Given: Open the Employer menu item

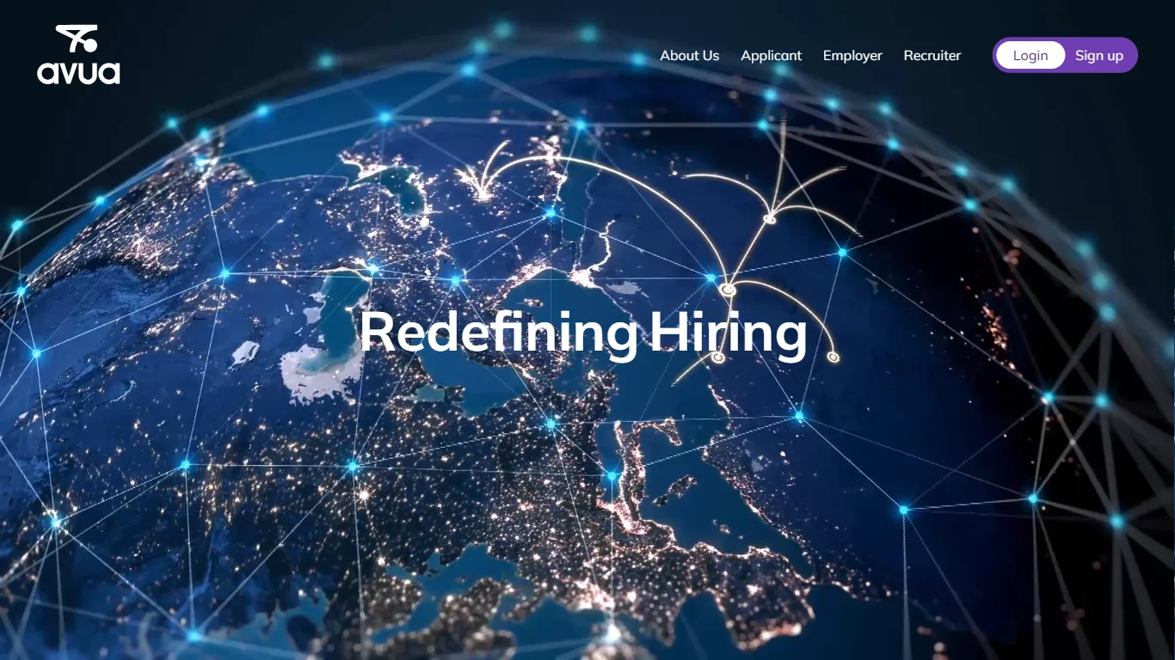Looking at the screenshot, I should point(852,55).
